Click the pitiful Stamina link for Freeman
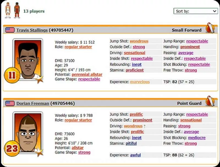 (131, 143)
